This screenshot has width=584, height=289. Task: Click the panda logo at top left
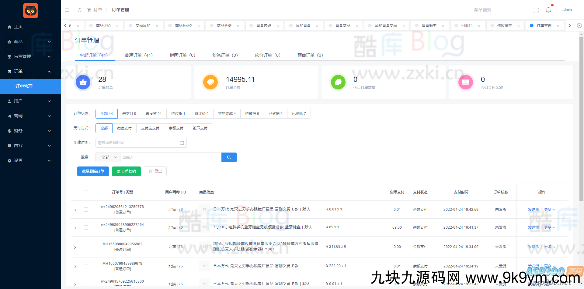(x=30, y=11)
